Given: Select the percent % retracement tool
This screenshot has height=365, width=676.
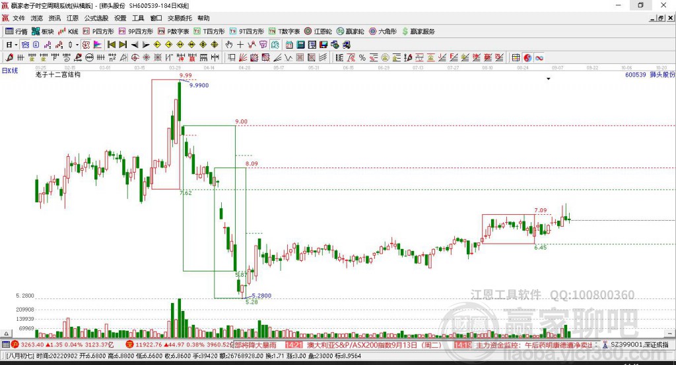Looking at the screenshot, I should tap(362, 58).
